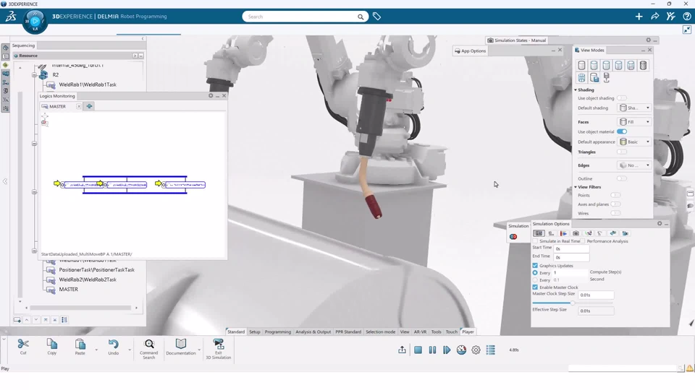This screenshot has height=390, width=695.
Task: Open the Edges dropdown
Action: [634, 165]
